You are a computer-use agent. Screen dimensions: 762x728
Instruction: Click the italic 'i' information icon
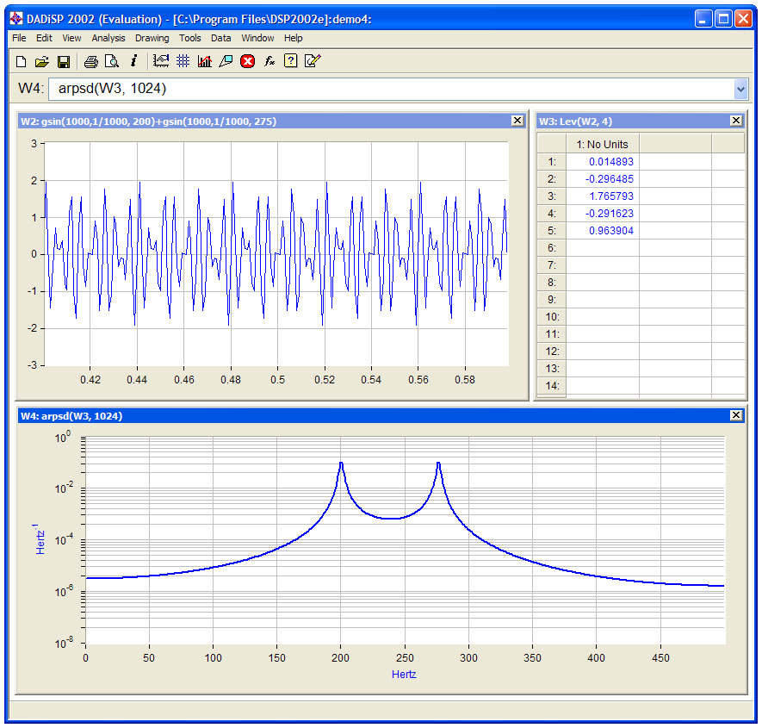133,61
